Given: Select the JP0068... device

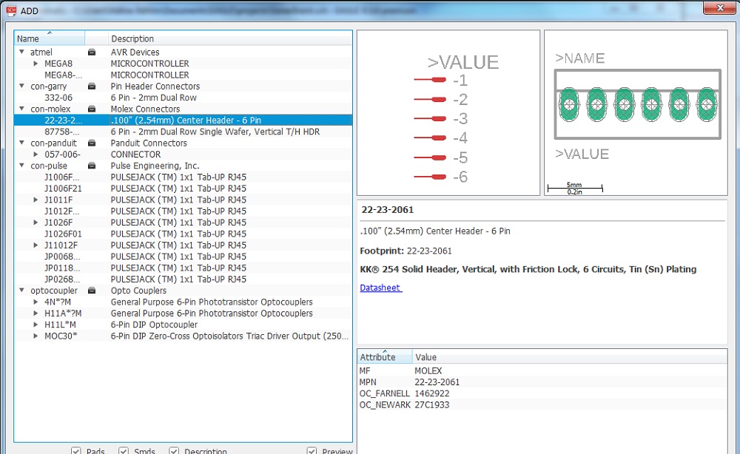Looking at the screenshot, I should point(183,257).
